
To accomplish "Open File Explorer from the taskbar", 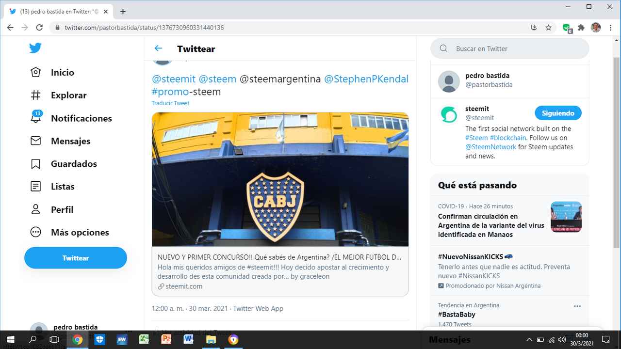I will tap(211, 340).
